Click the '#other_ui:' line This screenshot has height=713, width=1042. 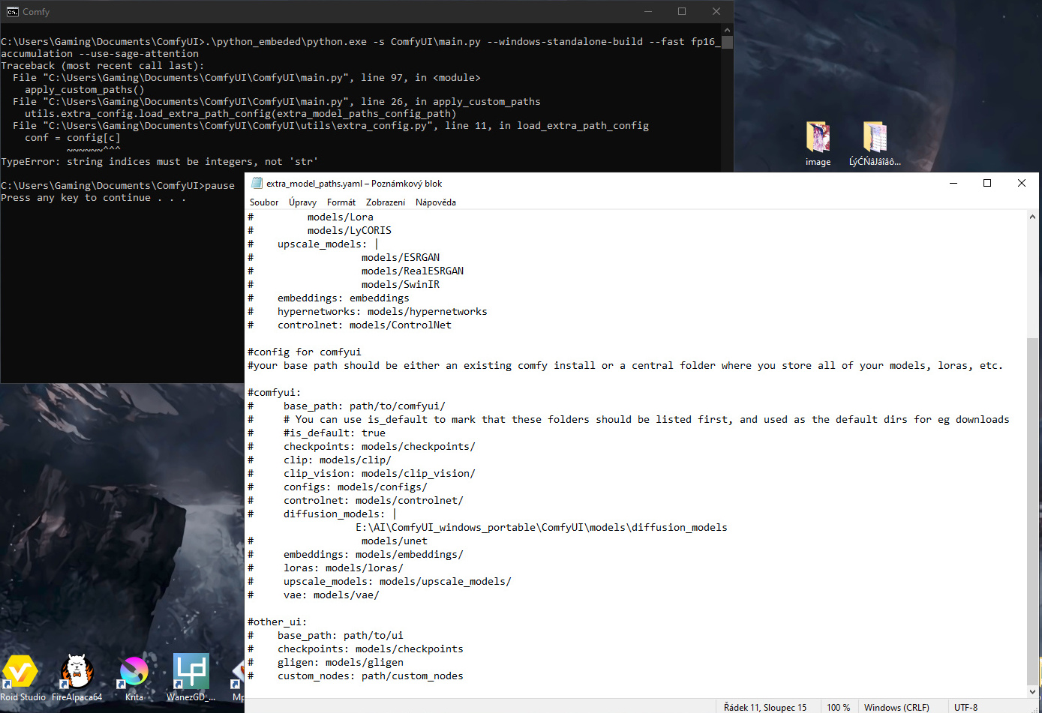(278, 622)
